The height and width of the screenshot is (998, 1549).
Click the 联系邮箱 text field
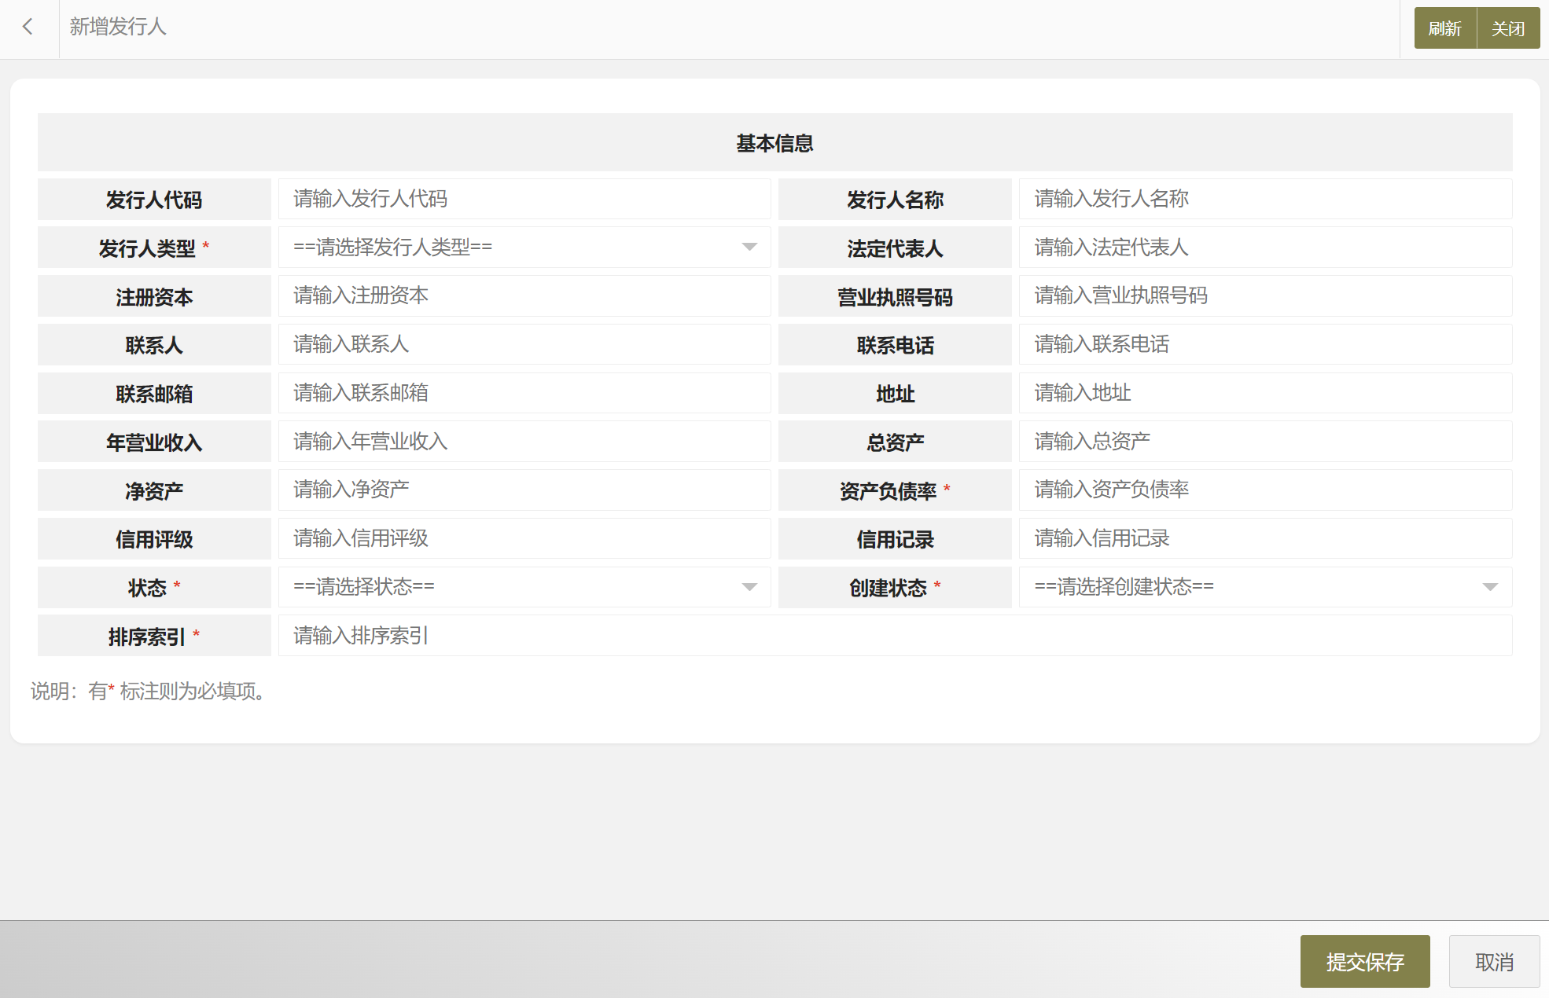pyautogui.click(x=524, y=393)
